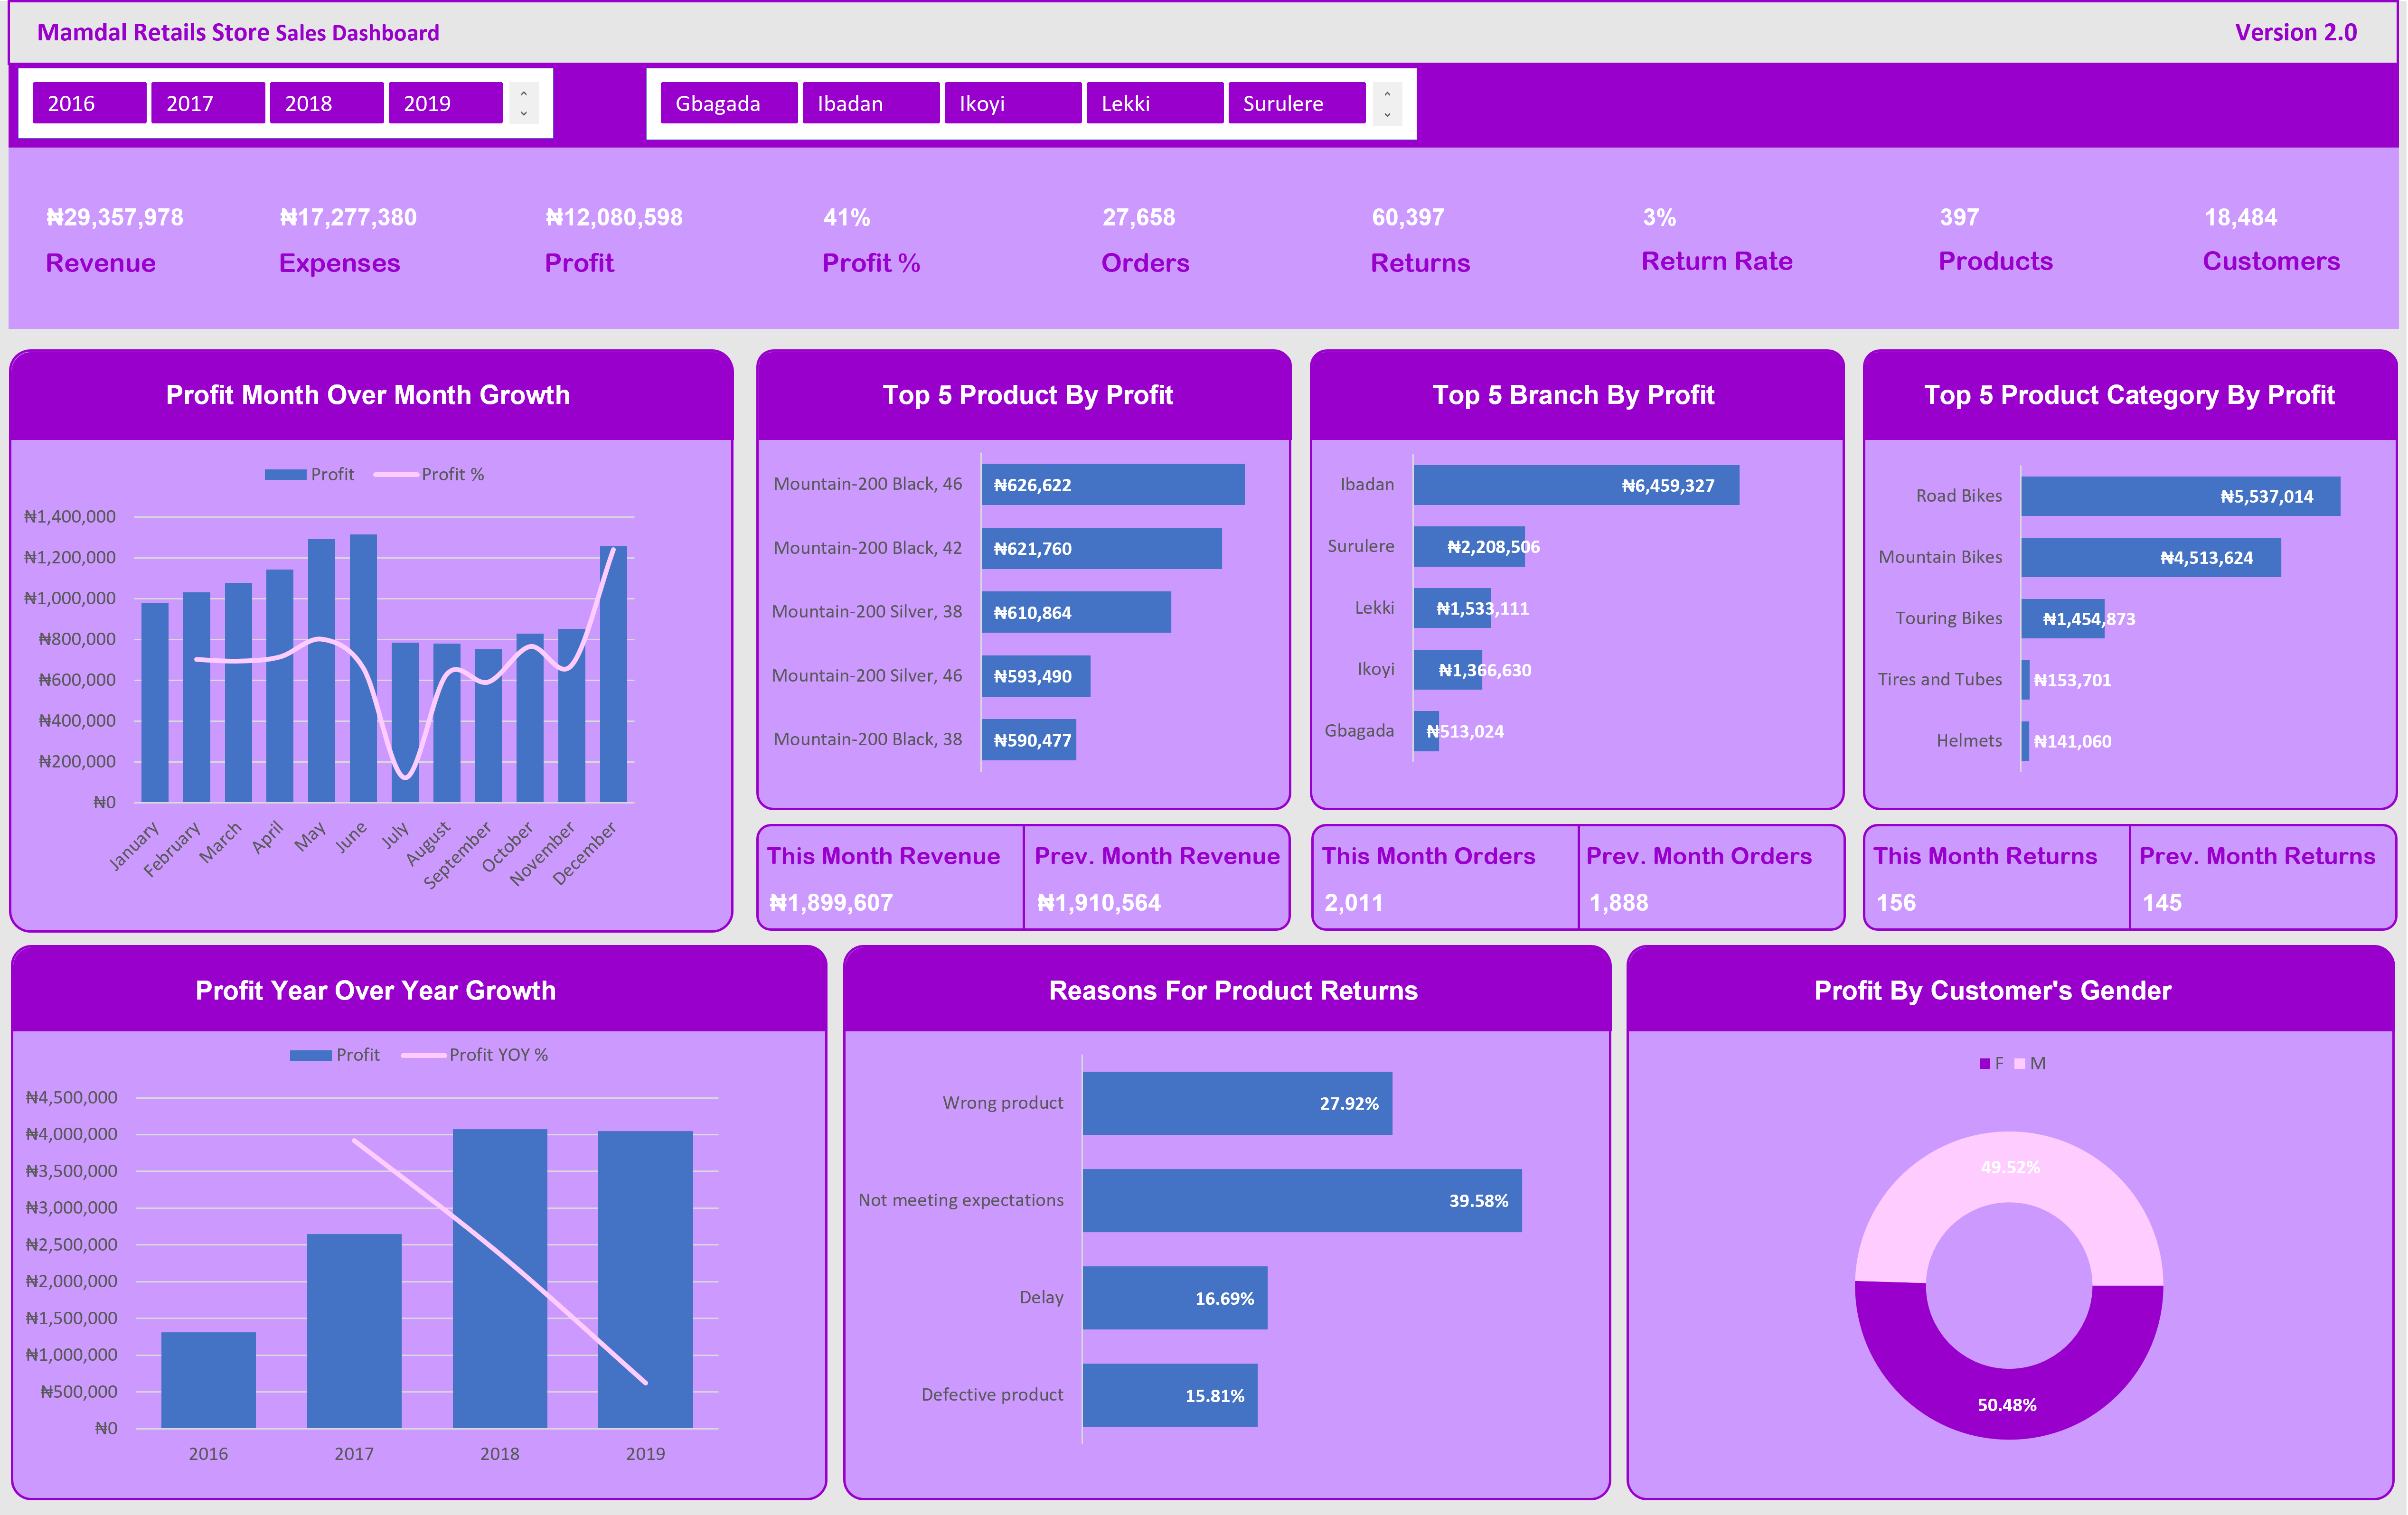
Task: Select the Gbagada branch filter
Action: point(728,103)
